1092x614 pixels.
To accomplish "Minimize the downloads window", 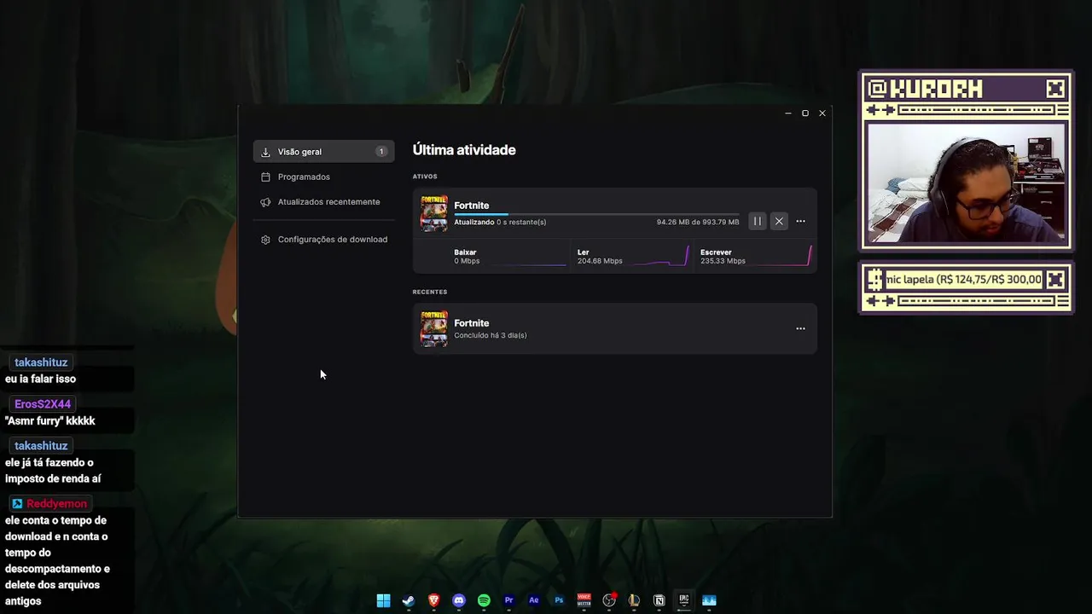I will [x=787, y=113].
